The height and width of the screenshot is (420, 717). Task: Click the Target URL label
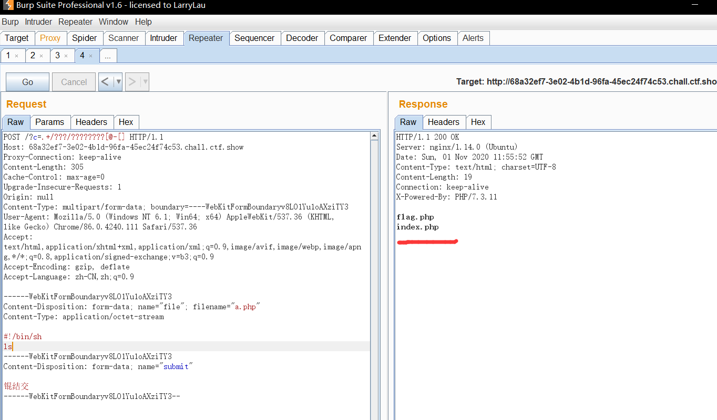[x=586, y=81]
